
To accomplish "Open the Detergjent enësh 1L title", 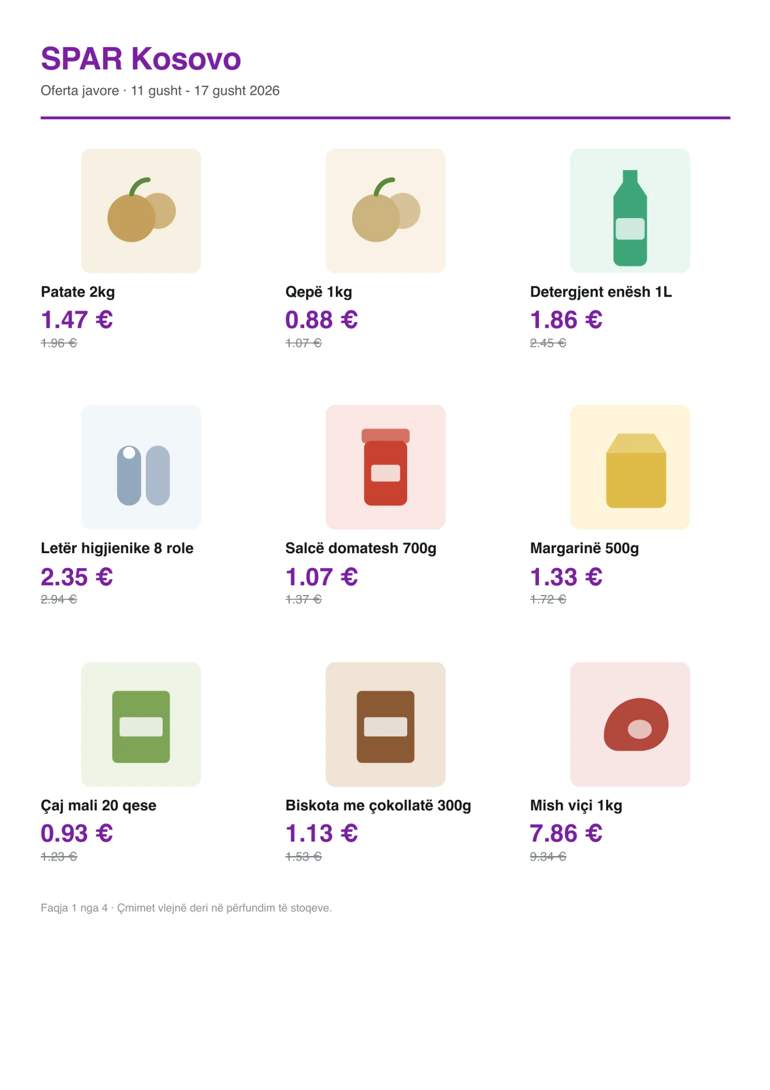I will (x=601, y=292).
